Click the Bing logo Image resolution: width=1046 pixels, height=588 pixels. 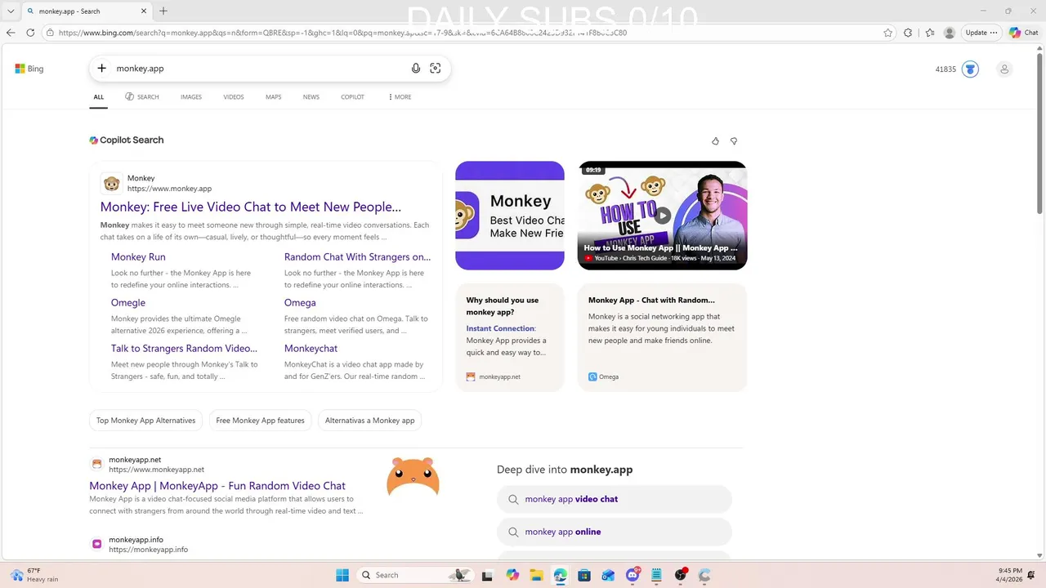click(29, 69)
